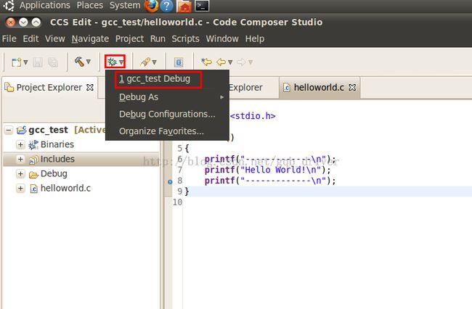
Task: Click the New file toolbar icon
Action: 16,62
